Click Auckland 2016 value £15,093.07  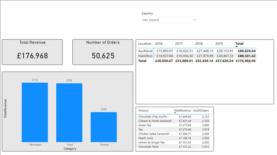pyautogui.click(x=164, y=51)
